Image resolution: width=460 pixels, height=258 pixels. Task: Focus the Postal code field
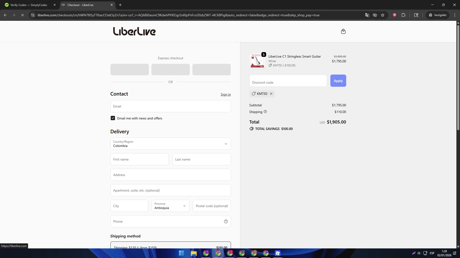pos(212,206)
